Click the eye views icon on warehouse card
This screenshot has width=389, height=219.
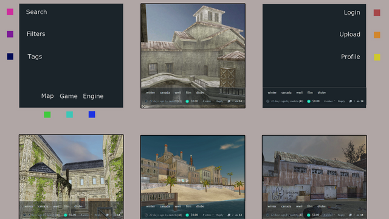(x=358, y=215)
